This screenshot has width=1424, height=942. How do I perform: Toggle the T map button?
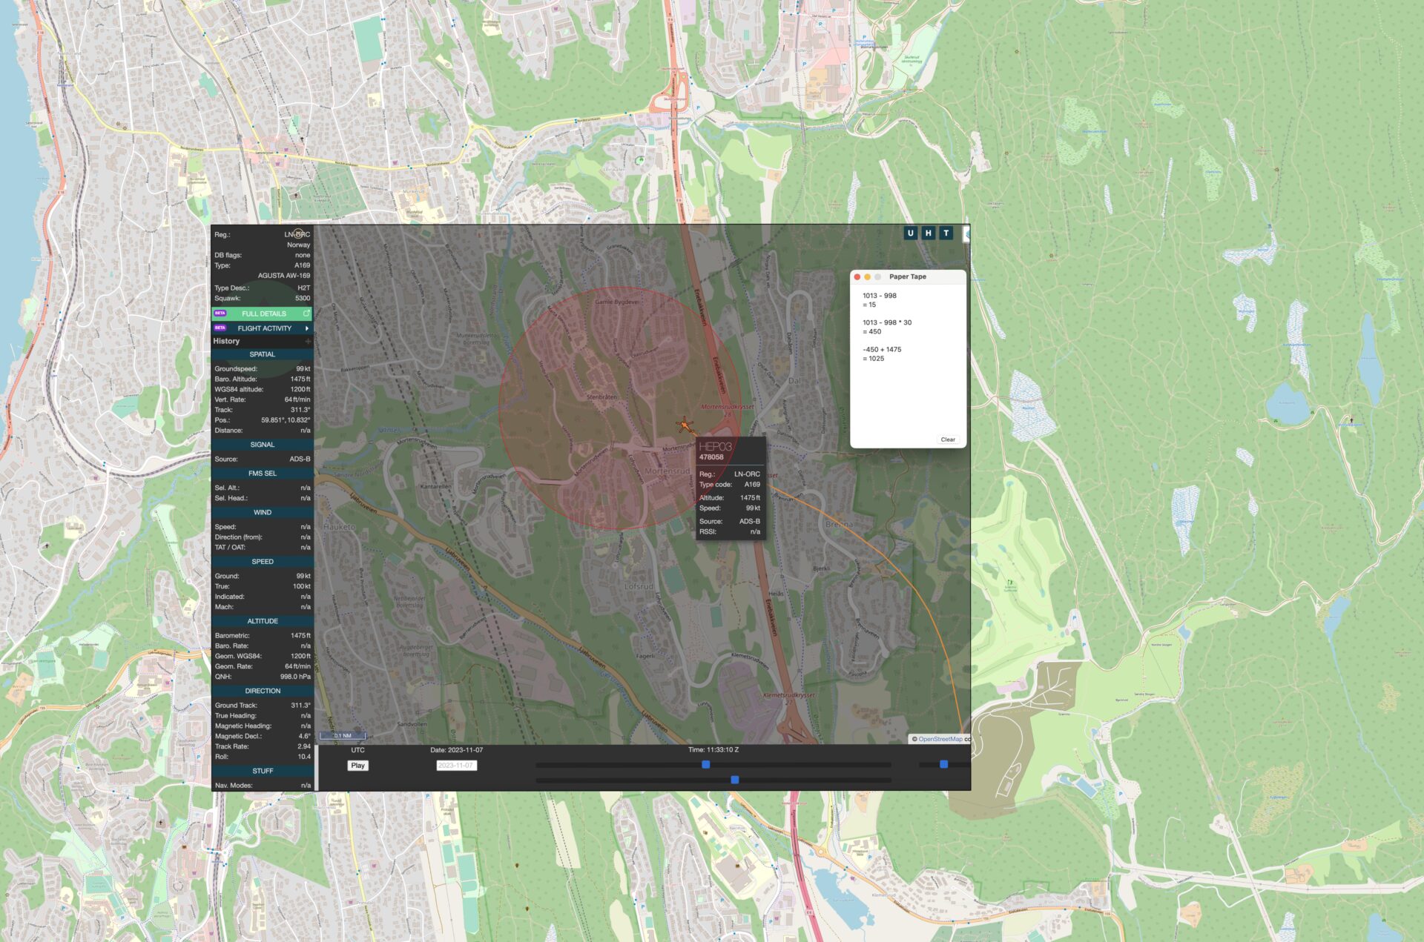click(x=946, y=233)
